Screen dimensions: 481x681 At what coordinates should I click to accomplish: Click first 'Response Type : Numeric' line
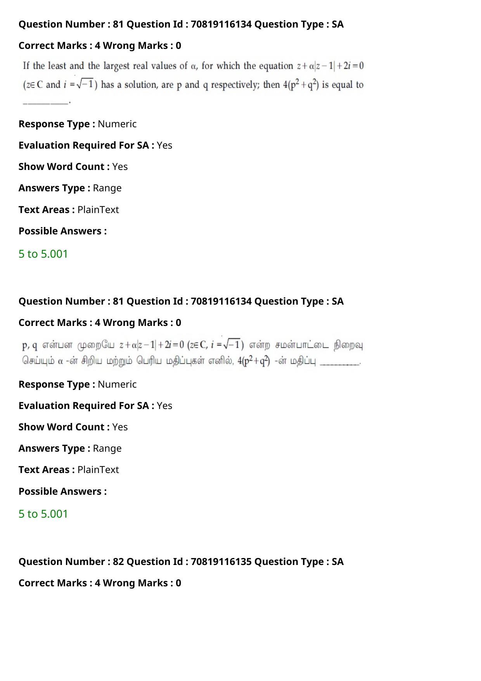coord(78,124)
